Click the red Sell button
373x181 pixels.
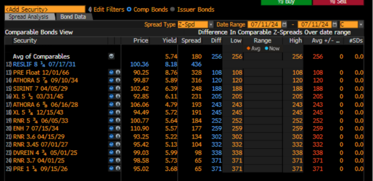(x=338, y=2)
